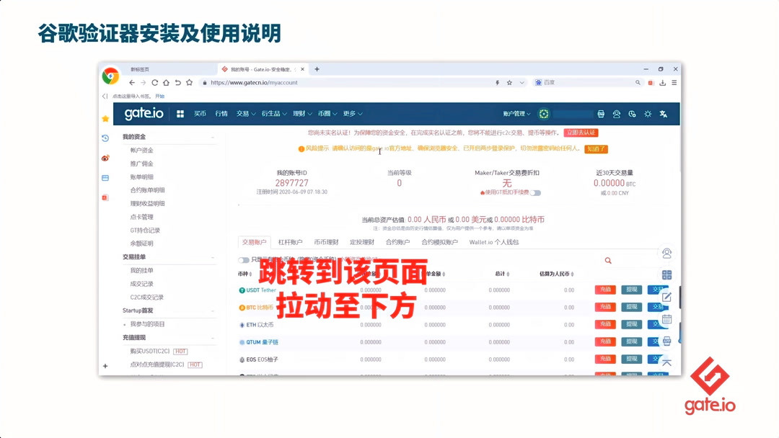
Task: Click the time/history clock icon in navbar
Action: [633, 114]
